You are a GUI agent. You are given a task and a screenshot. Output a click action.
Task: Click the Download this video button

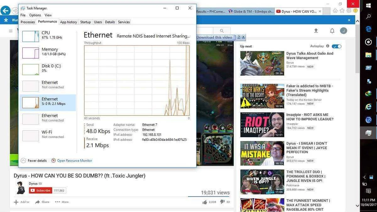coord(216,37)
